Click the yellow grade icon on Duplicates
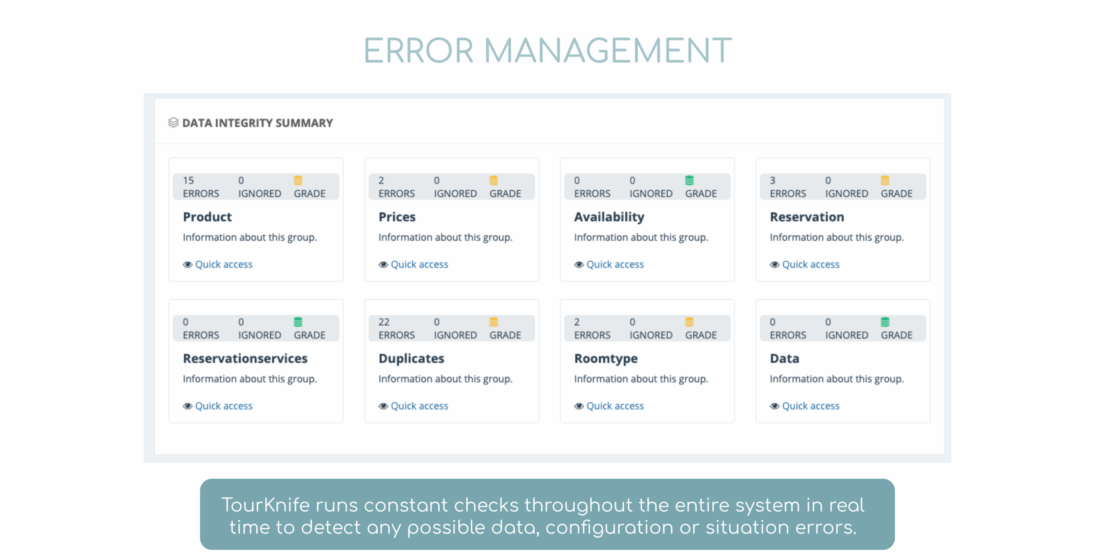Viewport: 1095px width, 554px height. [494, 322]
